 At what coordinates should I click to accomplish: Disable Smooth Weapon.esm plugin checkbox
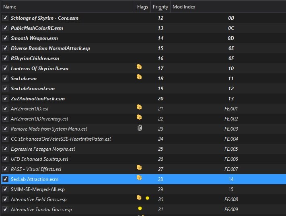(x=5, y=38)
